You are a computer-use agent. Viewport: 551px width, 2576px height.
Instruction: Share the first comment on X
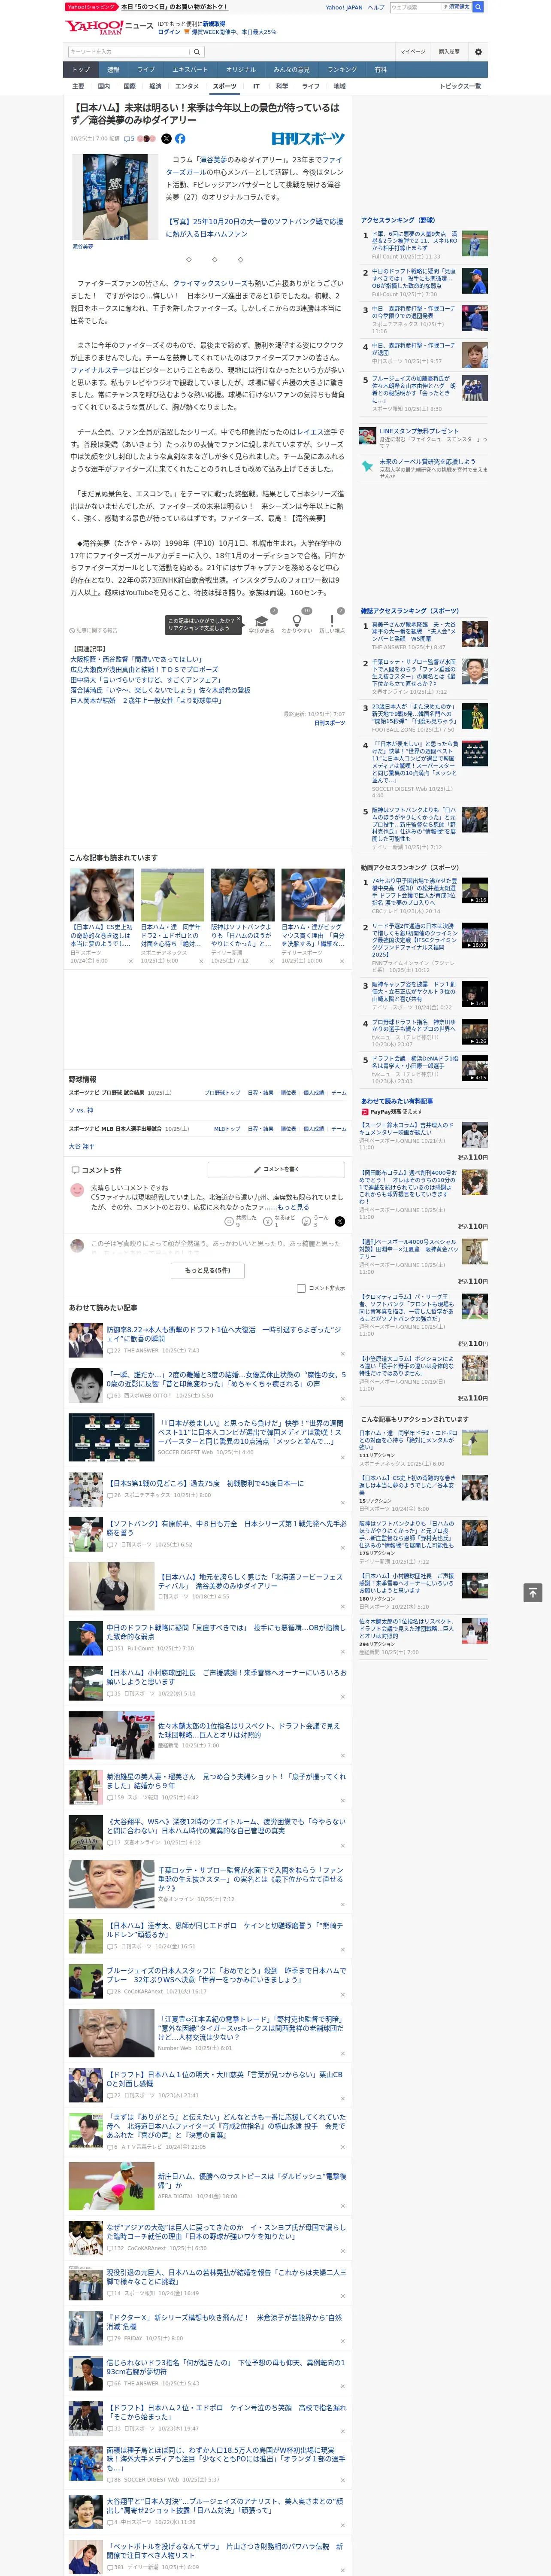pos(340,1221)
